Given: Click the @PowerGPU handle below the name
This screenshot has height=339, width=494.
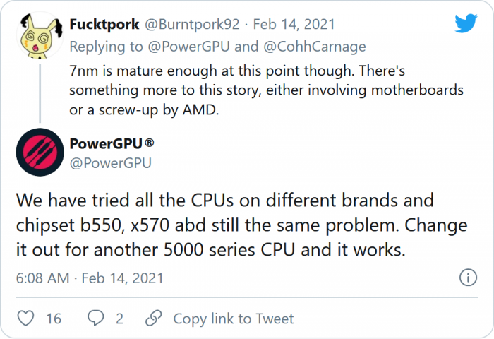Looking at the screenshot, I should [x=111, y=163].
